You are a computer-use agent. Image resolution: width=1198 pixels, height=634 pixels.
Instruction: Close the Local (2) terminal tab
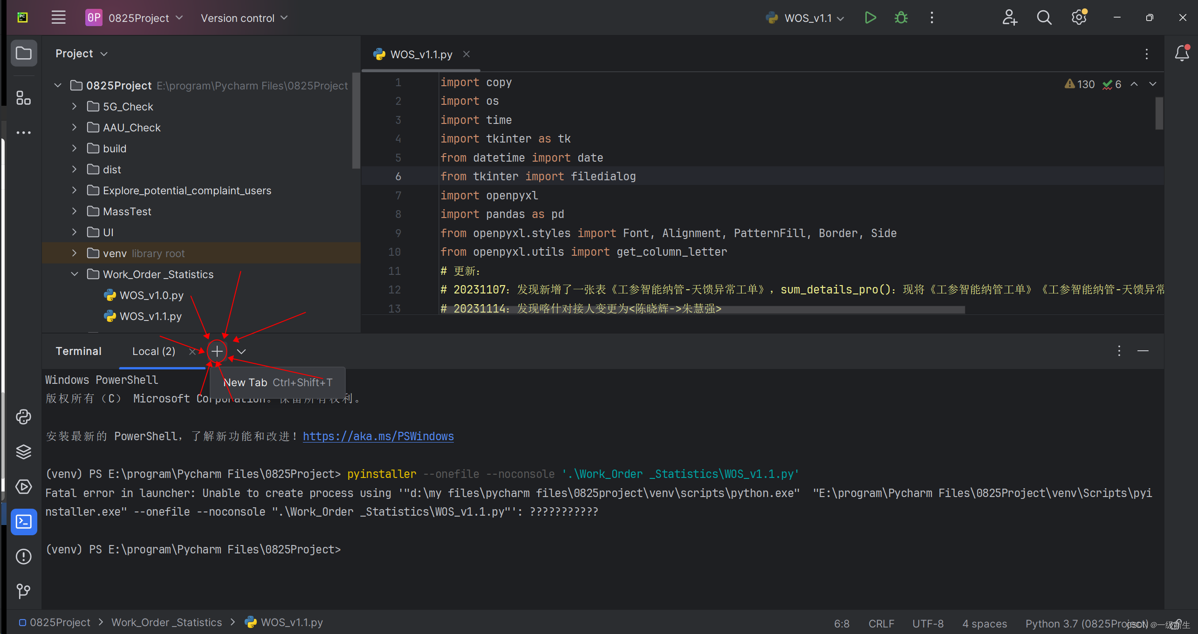point(192,352)
